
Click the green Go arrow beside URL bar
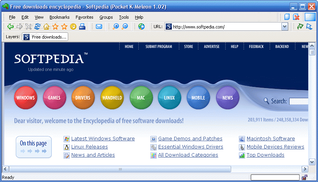[300, 27]
